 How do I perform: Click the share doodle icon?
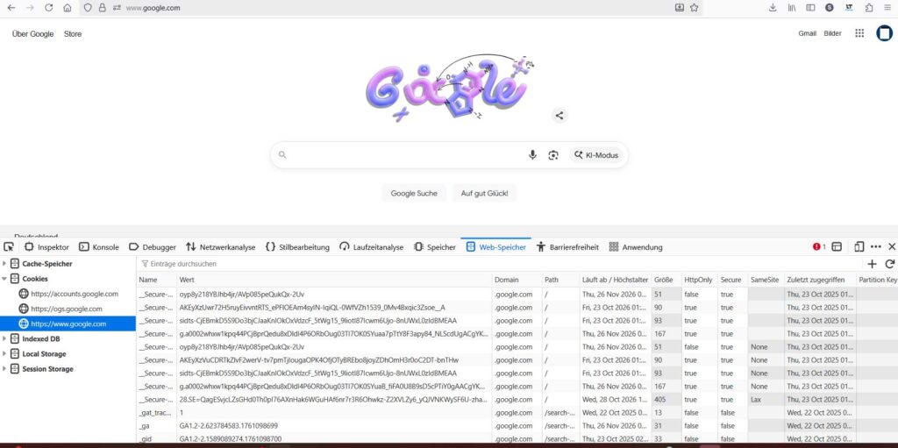[559, 115]
